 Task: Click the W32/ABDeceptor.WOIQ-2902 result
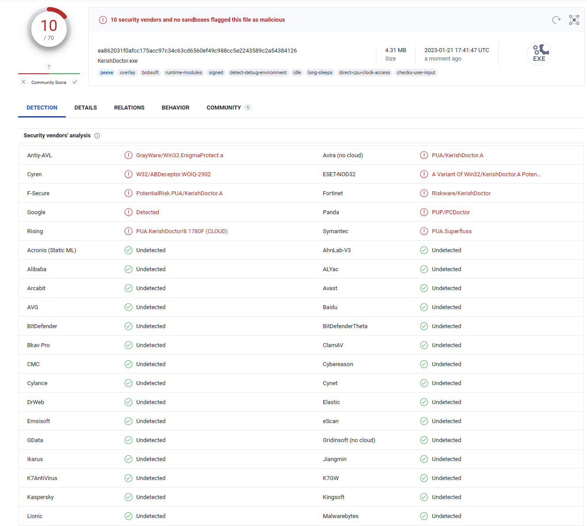[x=174, y=174]
